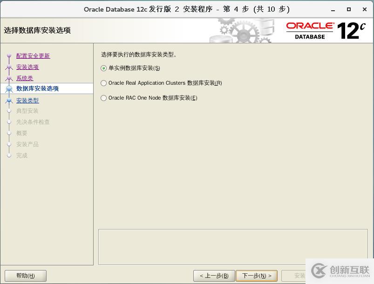Click step marker icon beside 配置安全更新
This screenshot has height=284, width=374.
click(9, 56)
